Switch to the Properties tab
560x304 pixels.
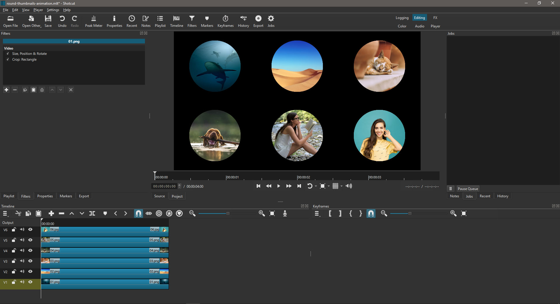point(45,196)
